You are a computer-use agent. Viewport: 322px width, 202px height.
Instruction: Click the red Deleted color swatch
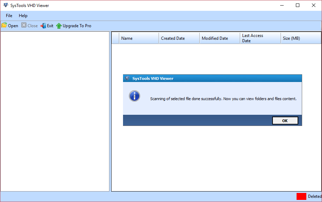(301, 196)
